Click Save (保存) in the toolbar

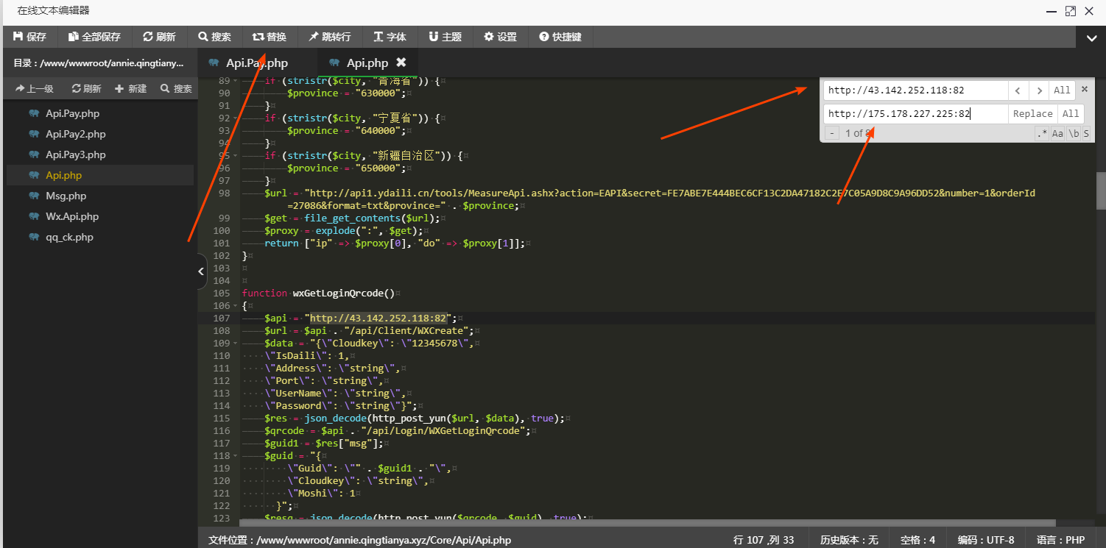point(31,37)
